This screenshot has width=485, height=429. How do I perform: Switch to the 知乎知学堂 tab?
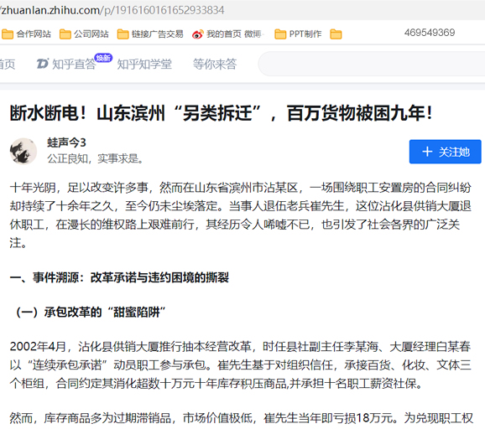144,65
